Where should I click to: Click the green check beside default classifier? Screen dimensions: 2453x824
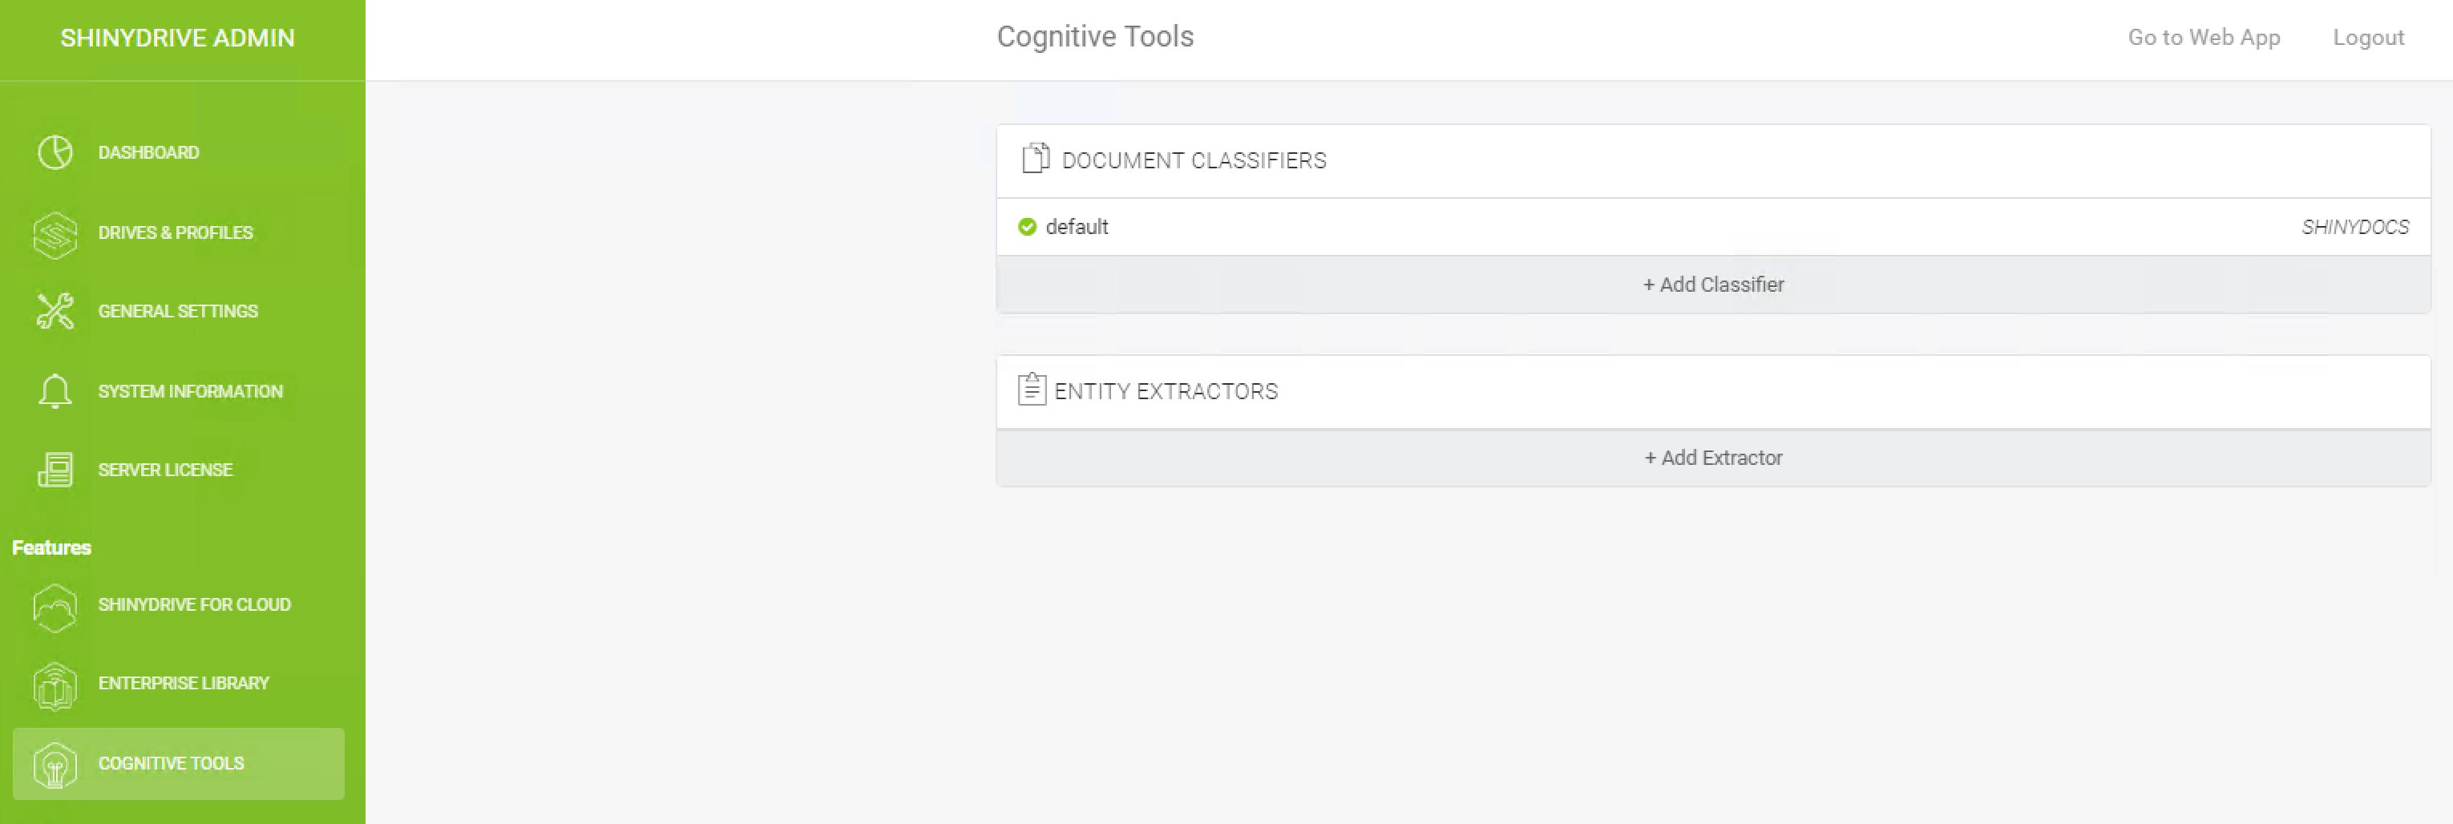[1027, 227]
